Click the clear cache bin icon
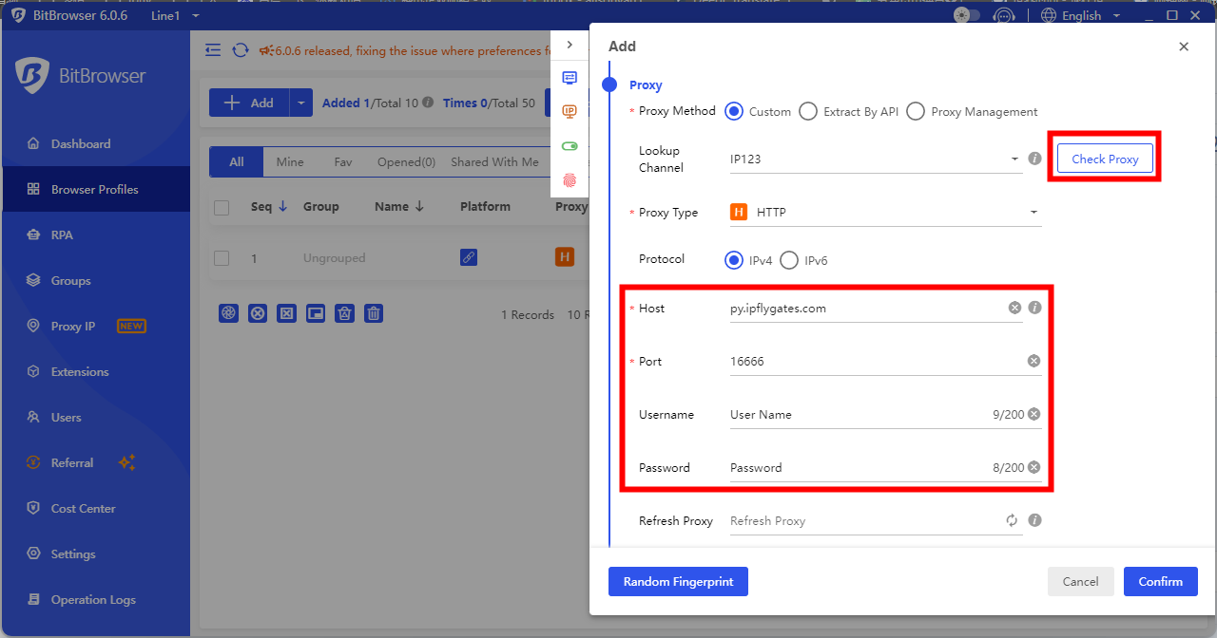 coord(345,313)
